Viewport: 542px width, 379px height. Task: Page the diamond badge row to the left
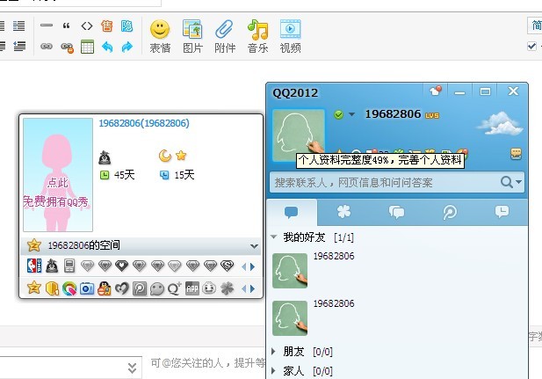pyautogui.click(x=244, y=266)
